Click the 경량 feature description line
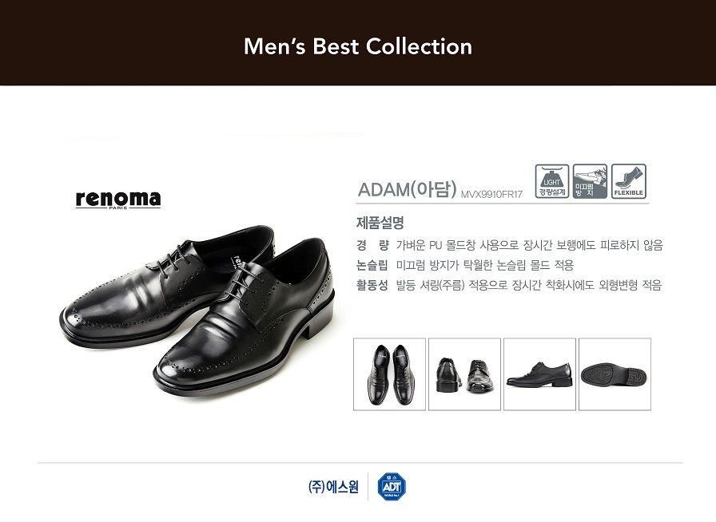Screen dimensions: 716x522 point(510,245)
